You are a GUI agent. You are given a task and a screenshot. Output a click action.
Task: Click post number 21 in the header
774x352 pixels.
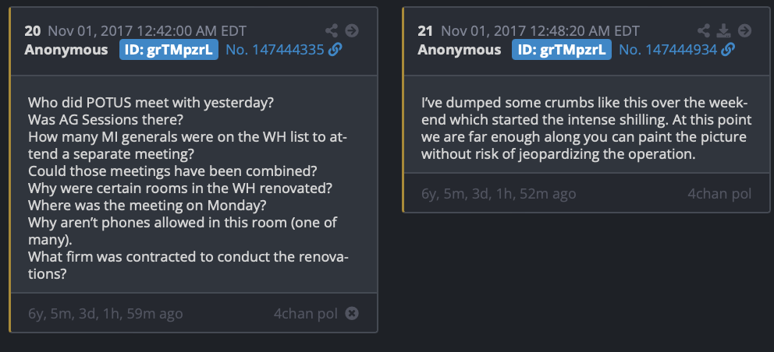point(425,31)
